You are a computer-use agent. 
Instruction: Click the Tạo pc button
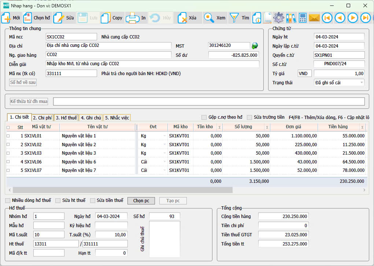coord(173,200)
